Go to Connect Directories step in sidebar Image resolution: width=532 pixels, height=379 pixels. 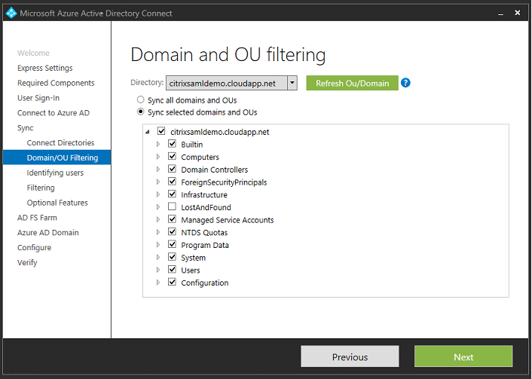(x=60, y=142)
